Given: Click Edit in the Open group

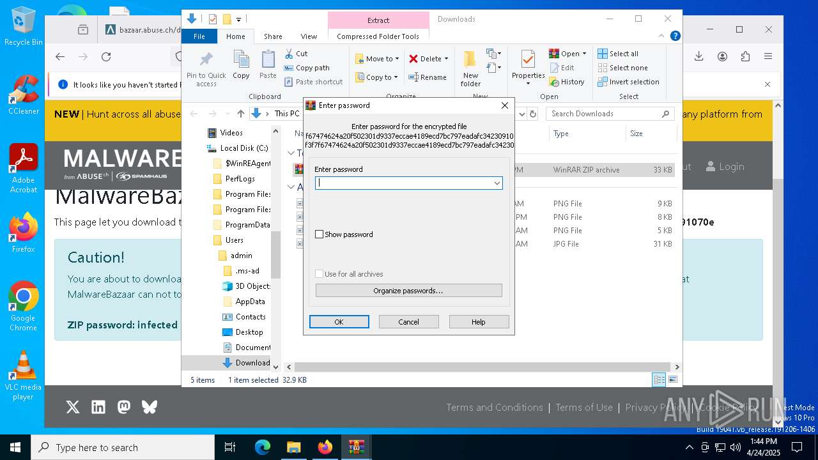Looking at the screenshot, I should tap(562, 68).
